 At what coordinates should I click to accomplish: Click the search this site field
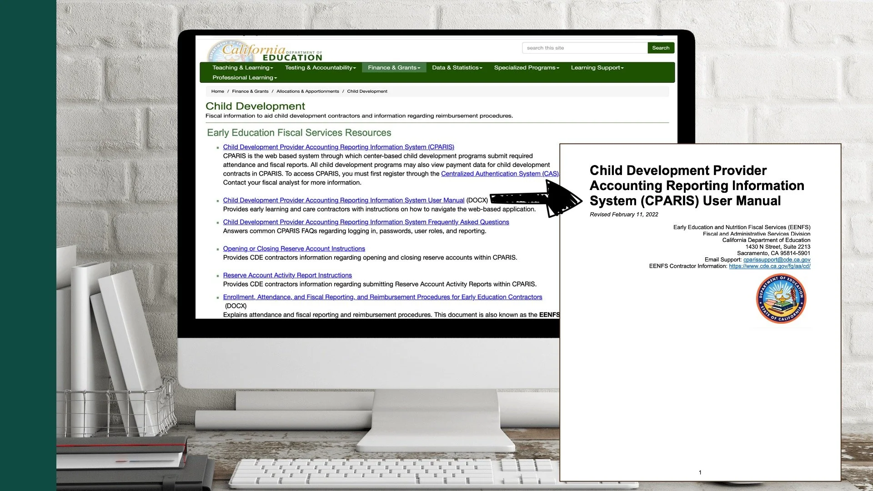click(x=584, y=48)
